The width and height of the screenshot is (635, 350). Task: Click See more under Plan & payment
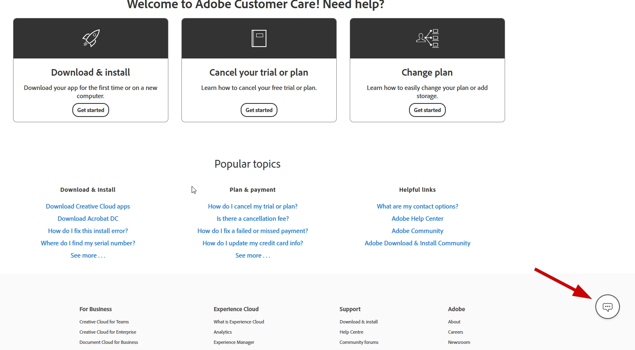pos(253,256)
